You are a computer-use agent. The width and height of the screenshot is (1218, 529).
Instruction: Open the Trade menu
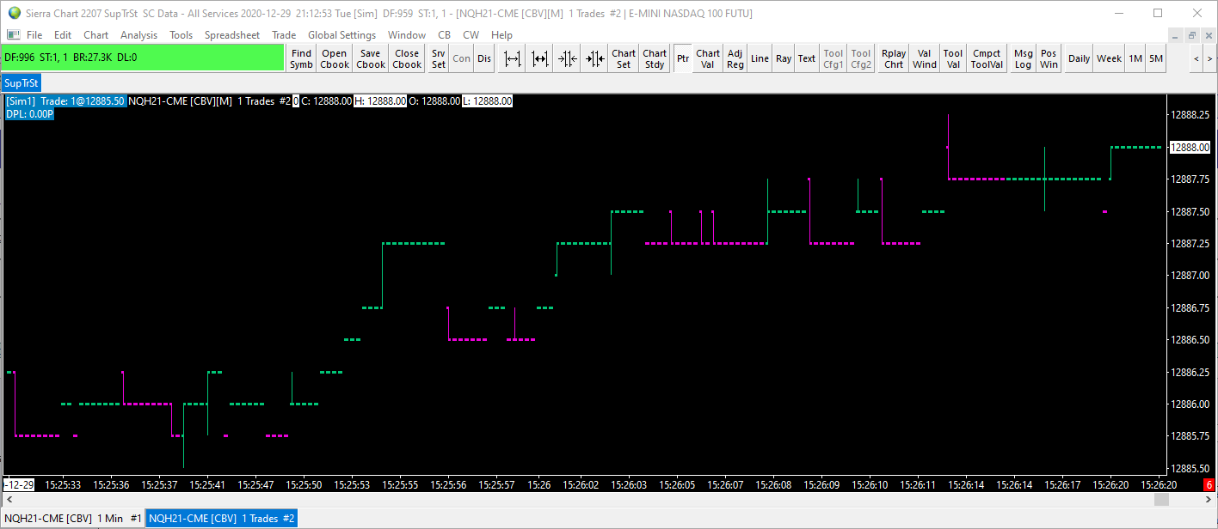(x=284, y=35)
